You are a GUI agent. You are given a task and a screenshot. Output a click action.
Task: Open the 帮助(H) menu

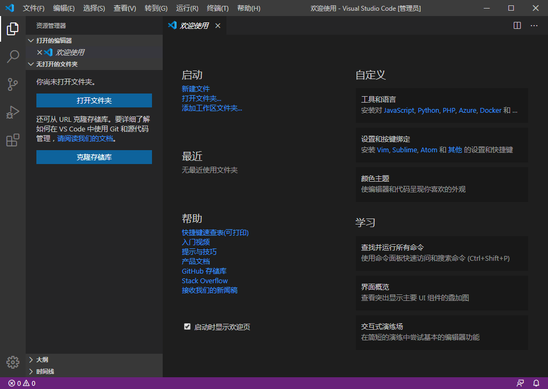click(x=248, y=8)
